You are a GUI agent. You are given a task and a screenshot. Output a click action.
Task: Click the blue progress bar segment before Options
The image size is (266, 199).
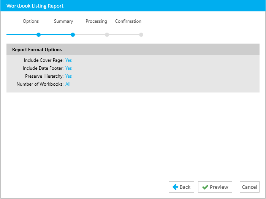click(22, 35)
